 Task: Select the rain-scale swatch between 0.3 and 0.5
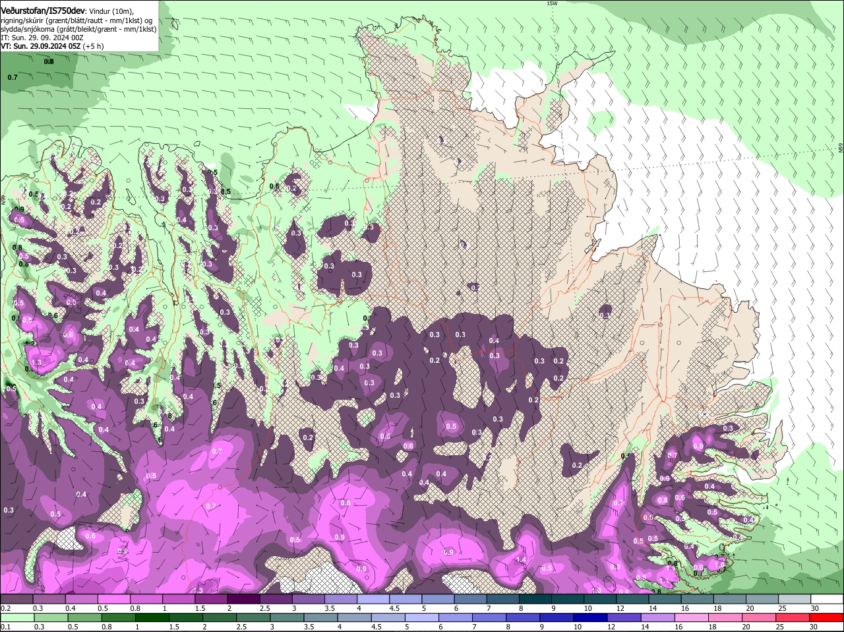click(x=51, y=617)
